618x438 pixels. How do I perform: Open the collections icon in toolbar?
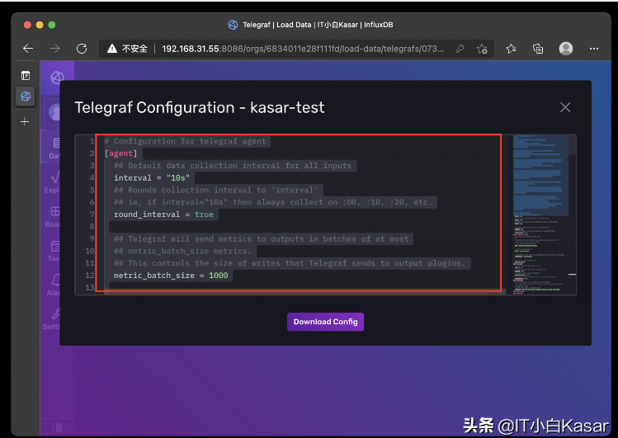point(538,49)
